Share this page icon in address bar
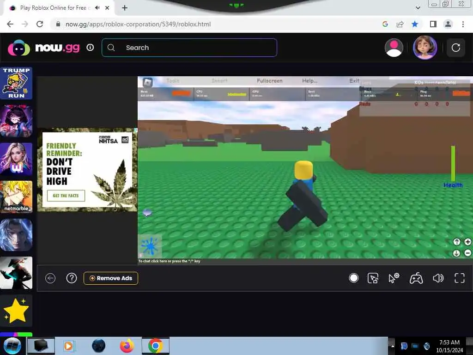473x355 pixels. click(x=400, y=24)
